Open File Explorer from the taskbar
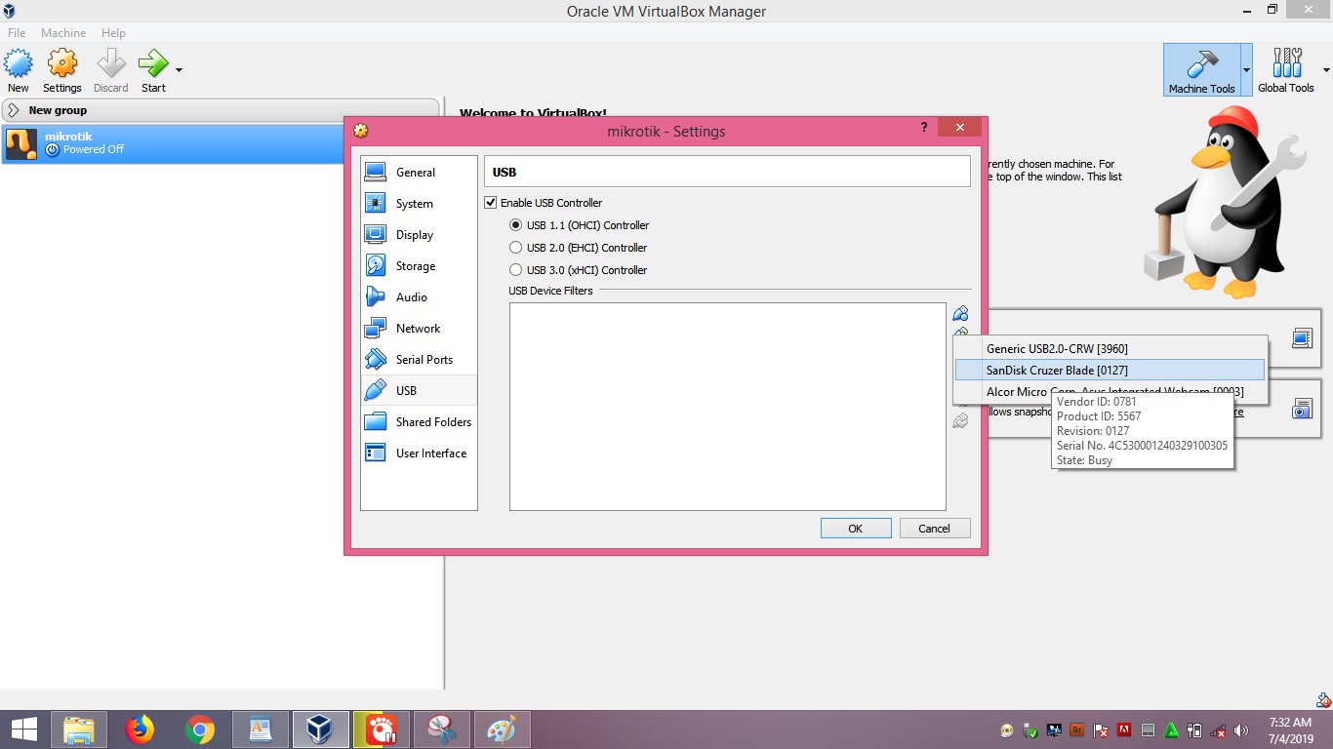1333x749 pixels. [79, 729]
